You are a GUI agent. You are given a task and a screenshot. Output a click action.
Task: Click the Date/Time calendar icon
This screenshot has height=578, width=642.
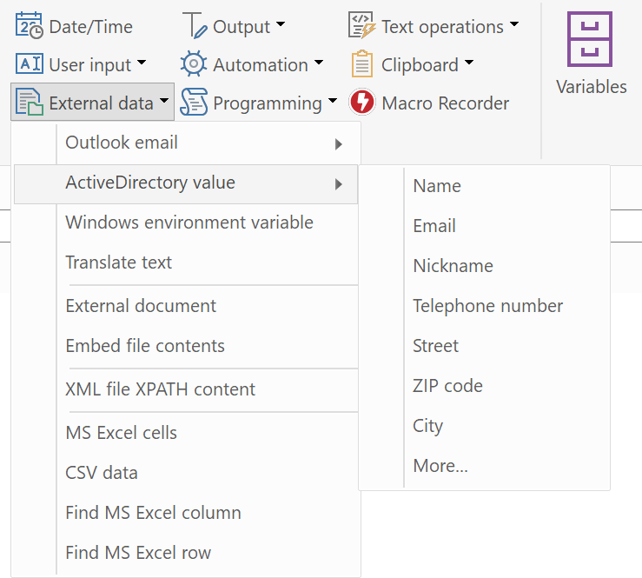pos(29,26)
